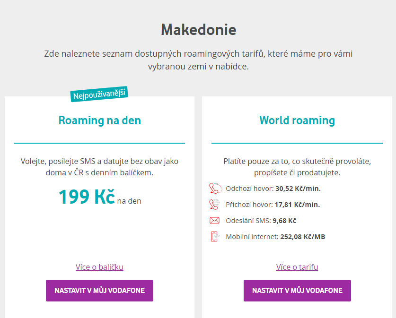Click the mobile internet phone icon

[215, 237]
